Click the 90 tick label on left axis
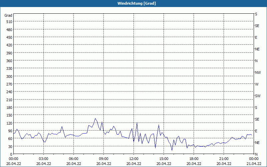The height and width of the screenshot is (167, 267). pos(9,131)
